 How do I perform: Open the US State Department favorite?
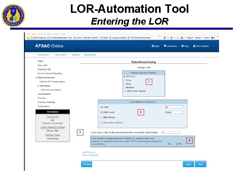click(x=60, y=38)
